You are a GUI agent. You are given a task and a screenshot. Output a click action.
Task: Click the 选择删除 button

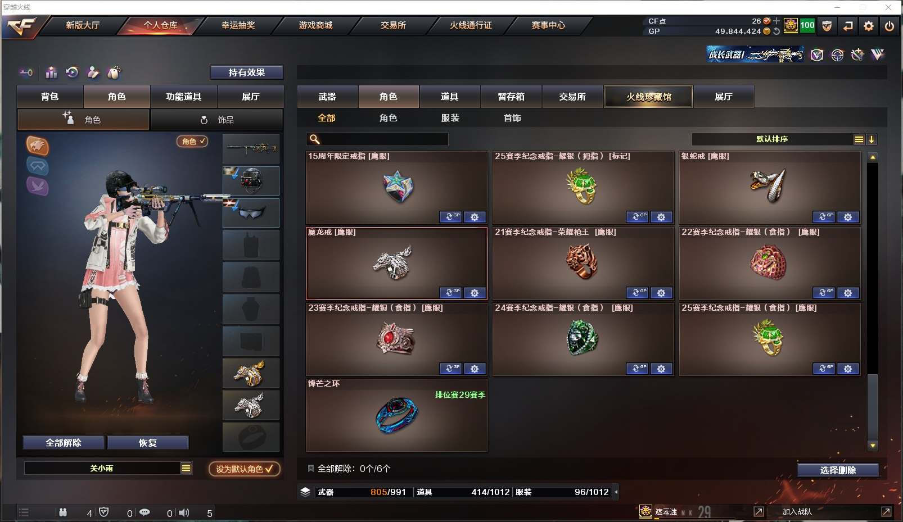(838, 470)
